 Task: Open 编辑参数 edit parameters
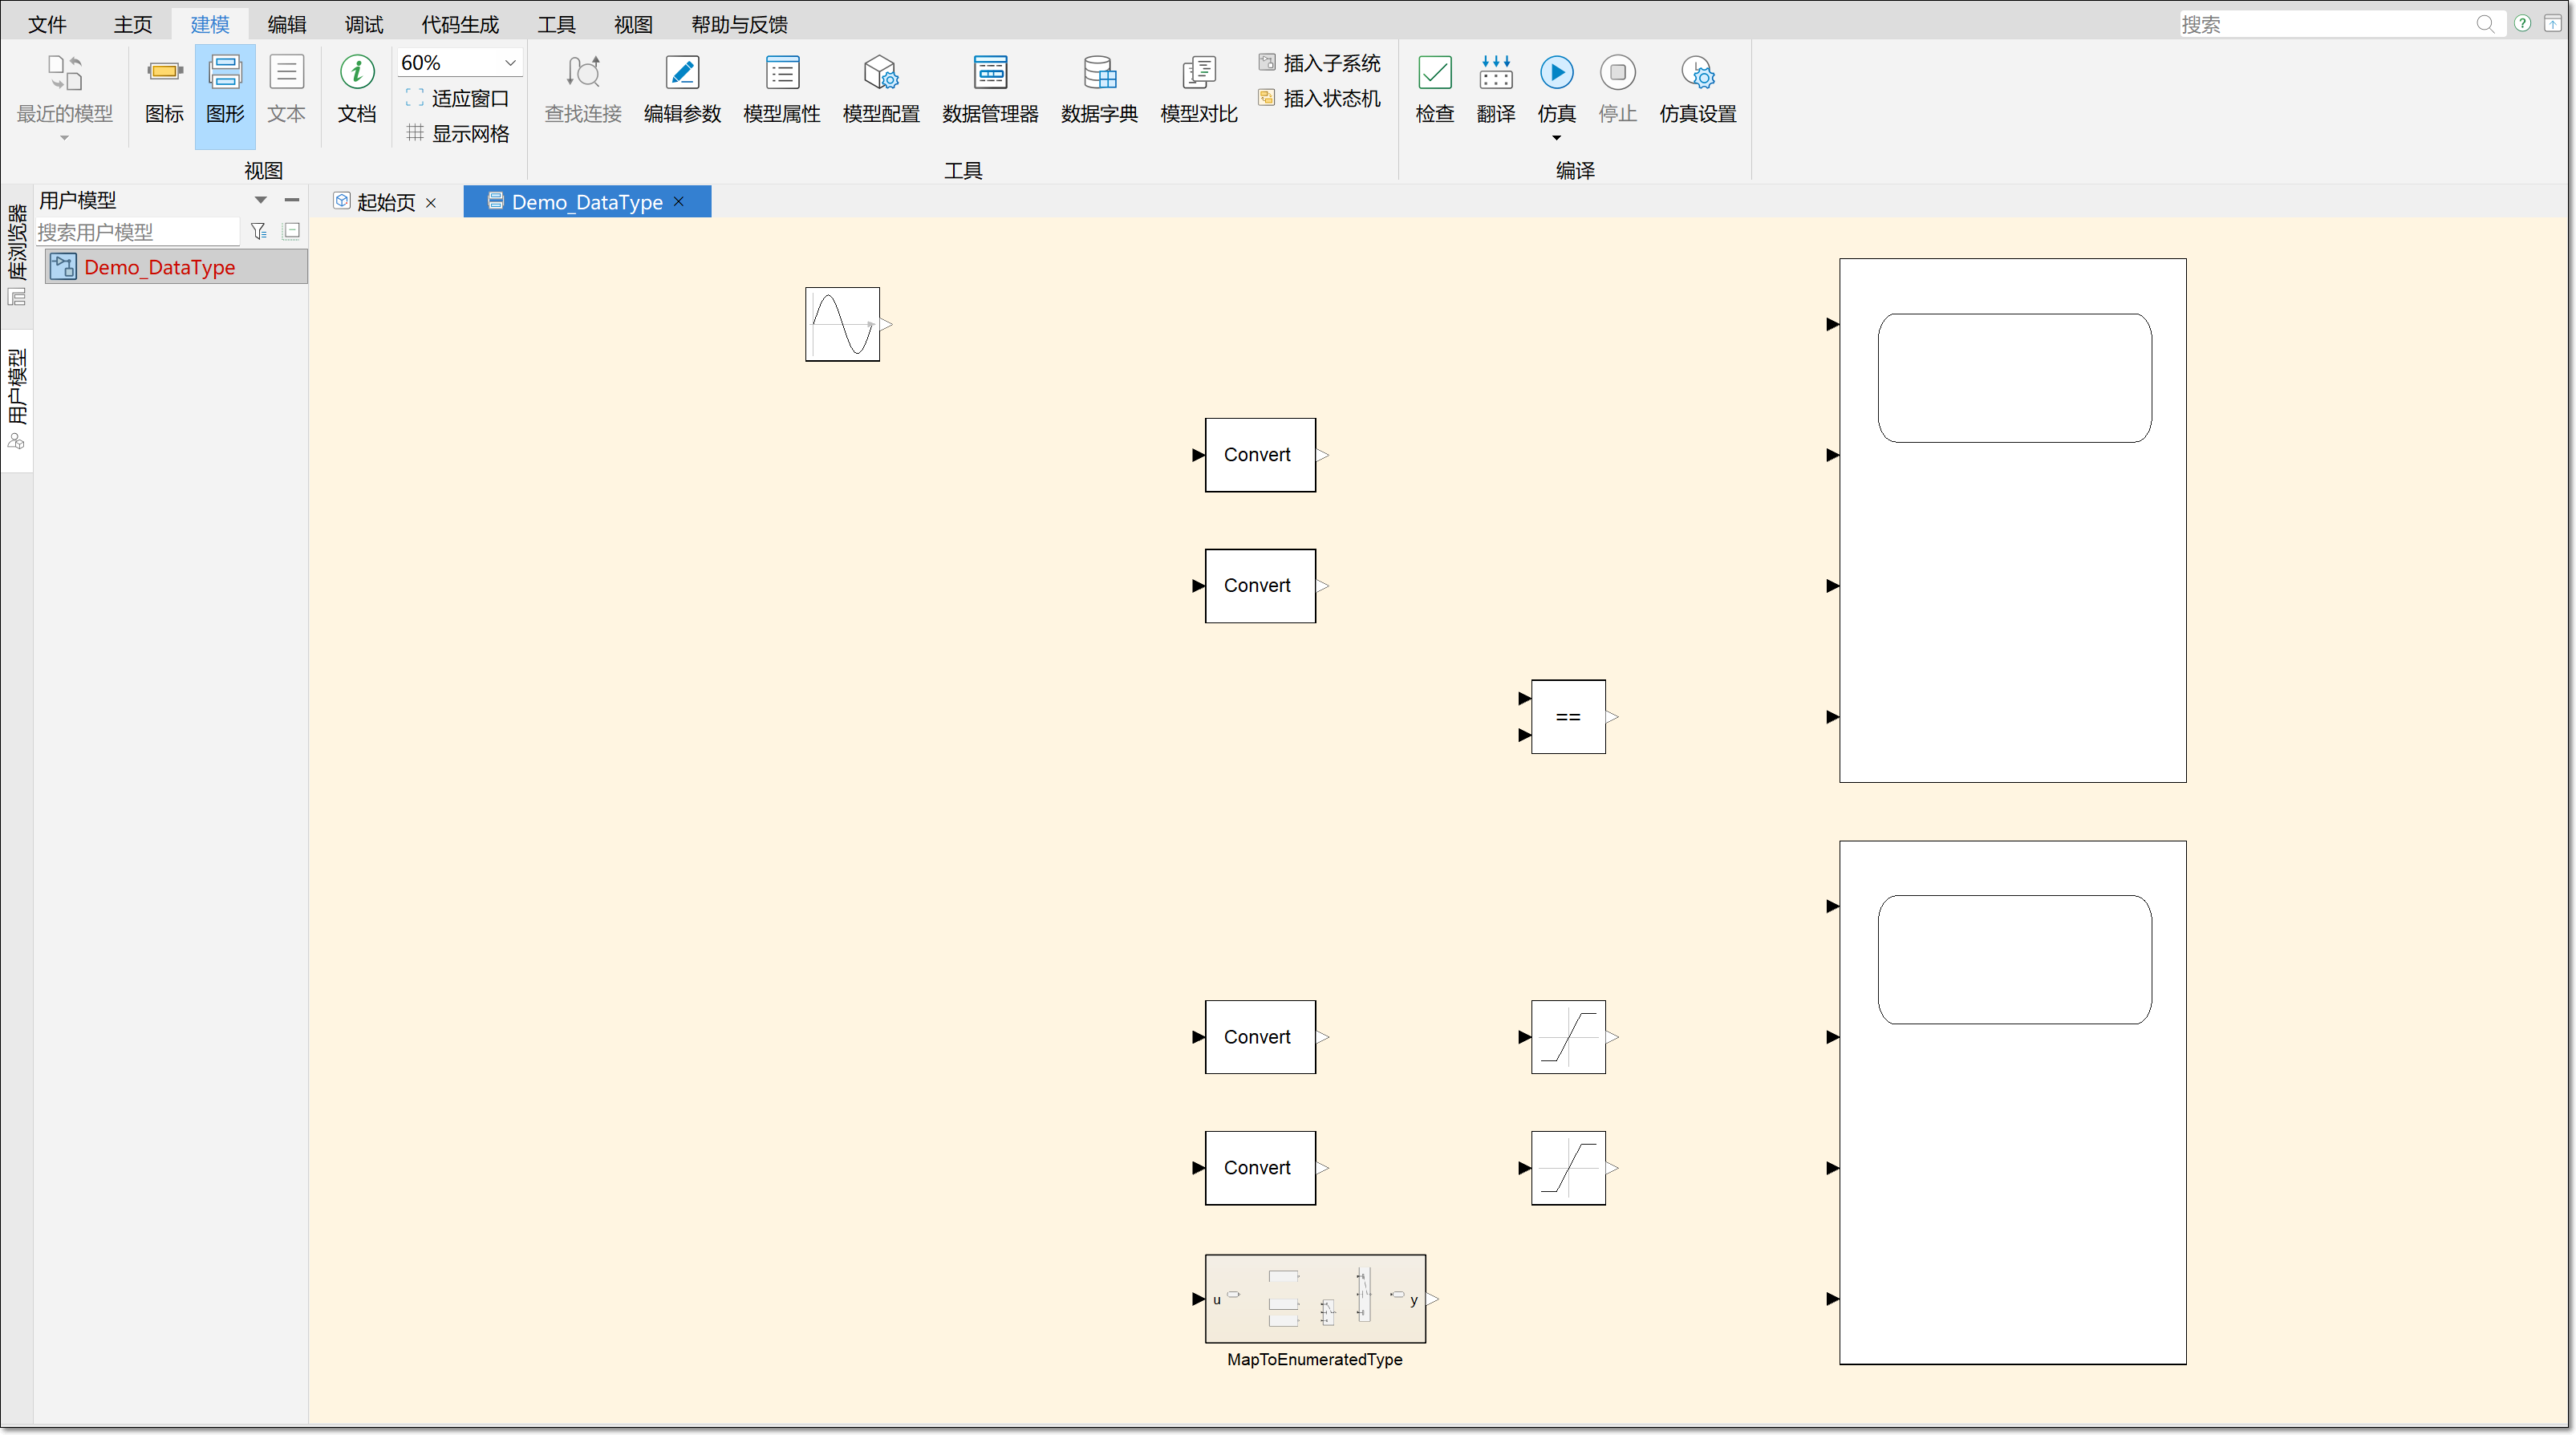[x=682, y=90]
